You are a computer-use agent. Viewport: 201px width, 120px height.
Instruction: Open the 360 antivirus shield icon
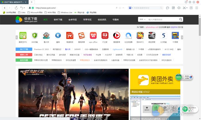click(x=35, y=36)
